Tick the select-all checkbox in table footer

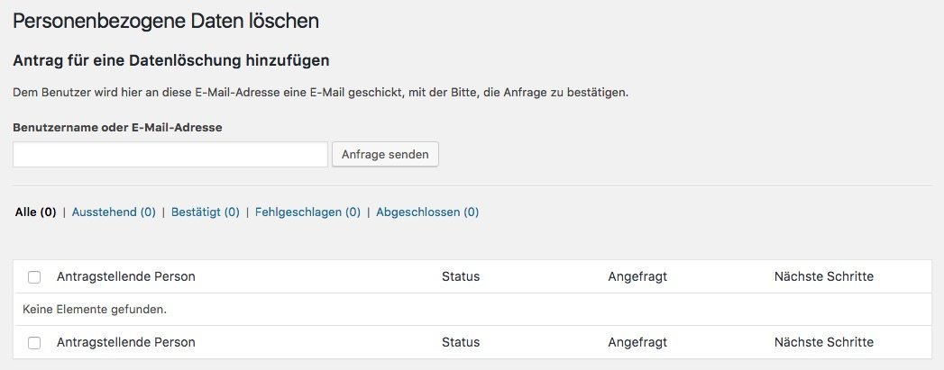pos(34,343)
